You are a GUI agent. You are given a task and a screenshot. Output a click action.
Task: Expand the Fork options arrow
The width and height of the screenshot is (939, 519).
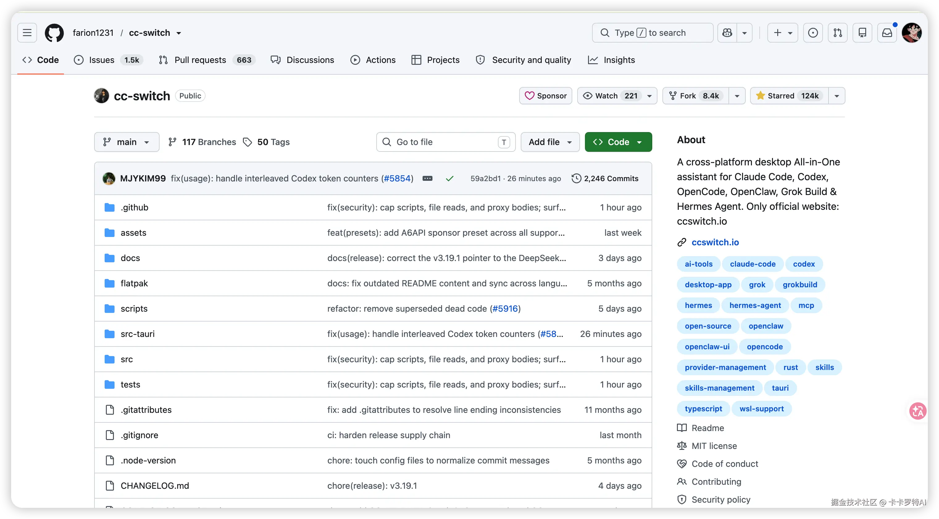point(737,96)
